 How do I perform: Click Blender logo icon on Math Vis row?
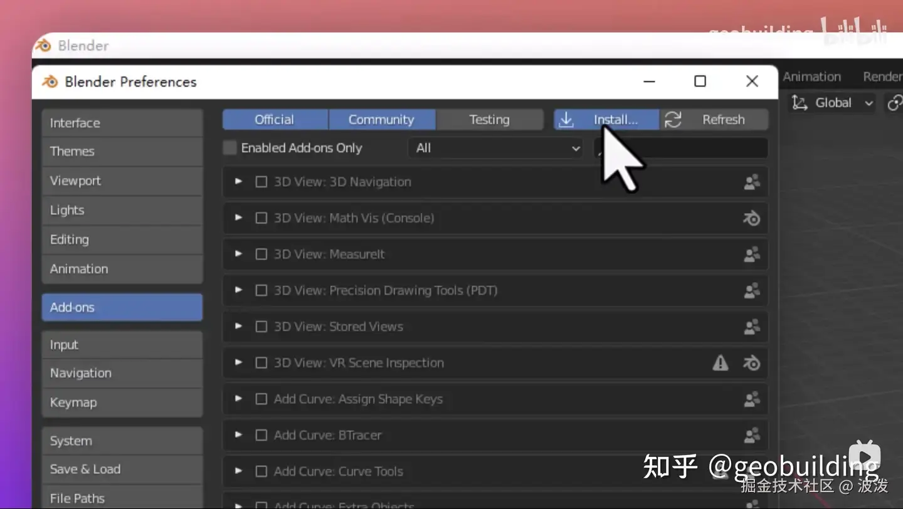[751, 218]
